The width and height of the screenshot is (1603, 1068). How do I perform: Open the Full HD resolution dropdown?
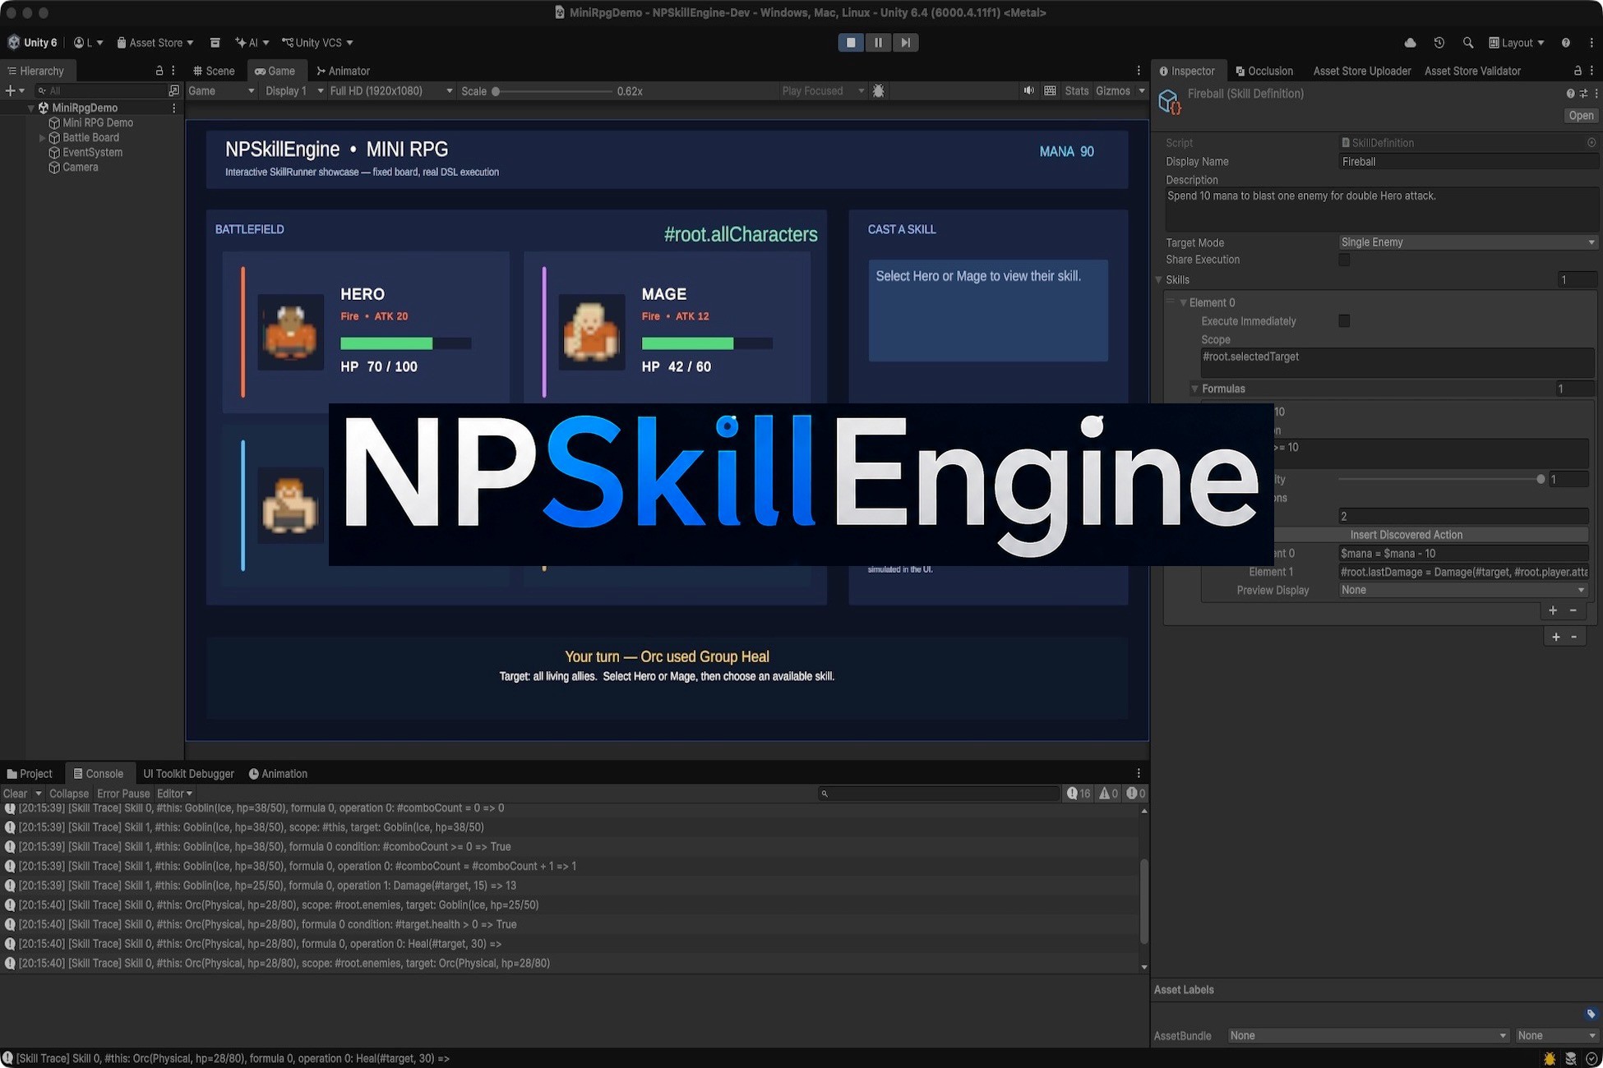(x=390, y=91)
